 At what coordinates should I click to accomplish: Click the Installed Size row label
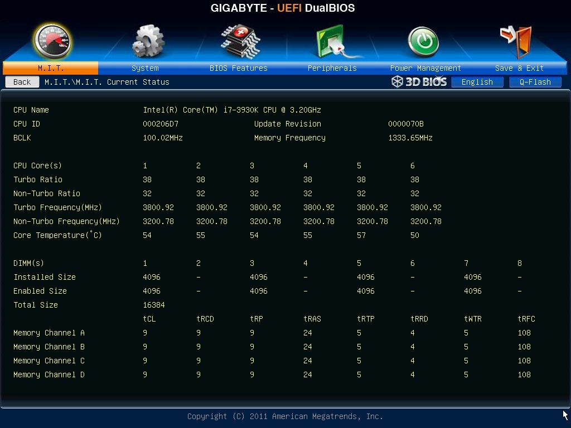pos(45,277)
